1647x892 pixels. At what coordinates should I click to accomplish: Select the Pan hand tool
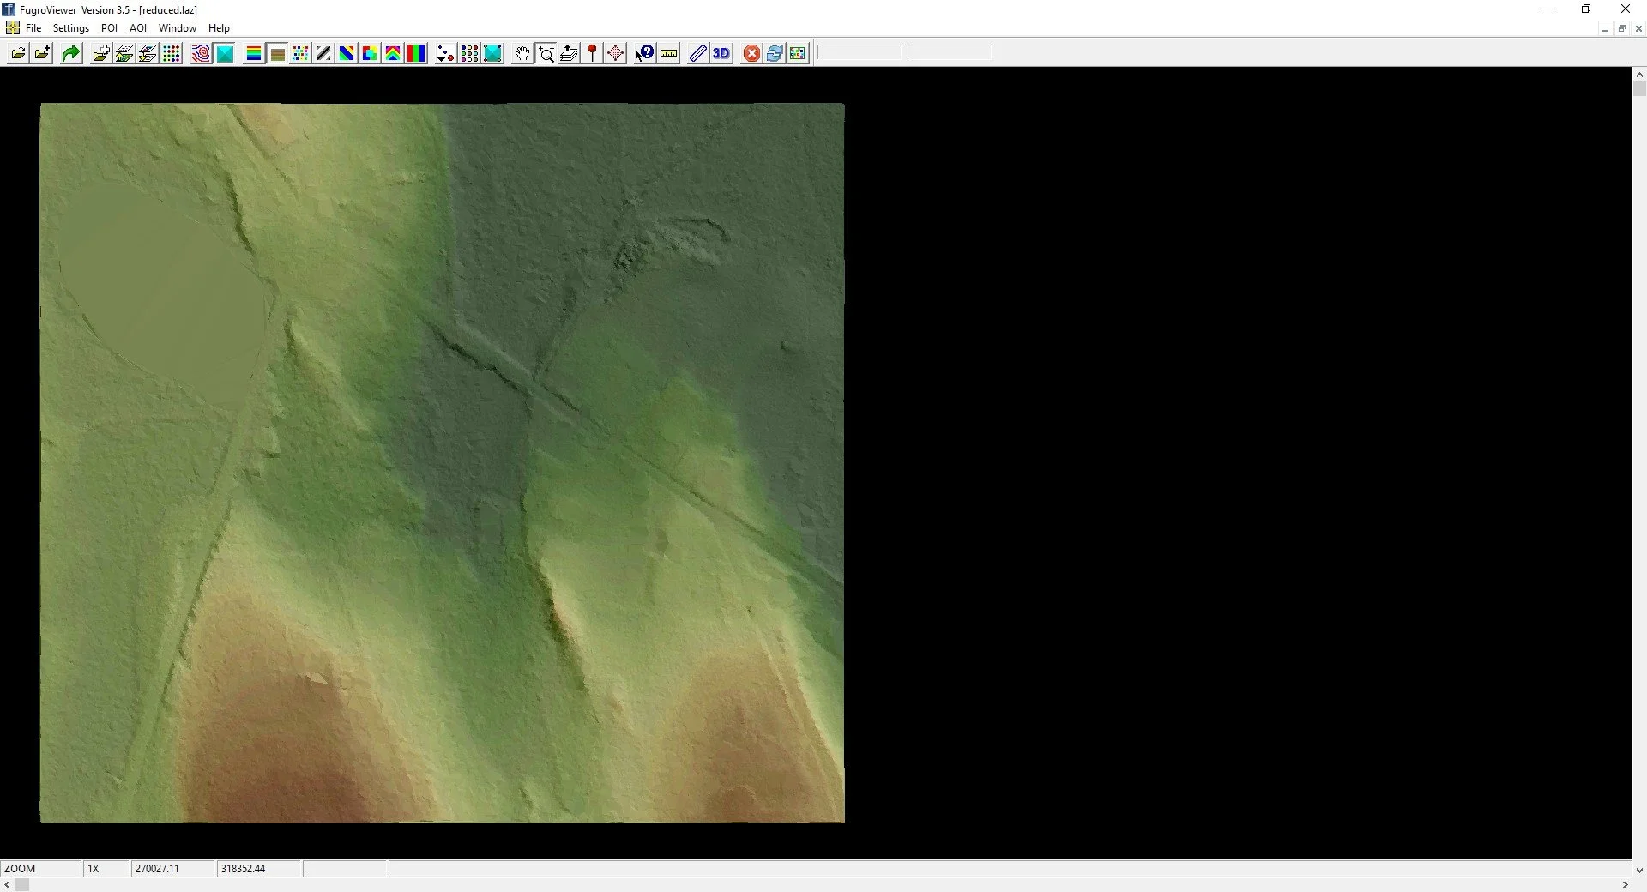(522, 53)
